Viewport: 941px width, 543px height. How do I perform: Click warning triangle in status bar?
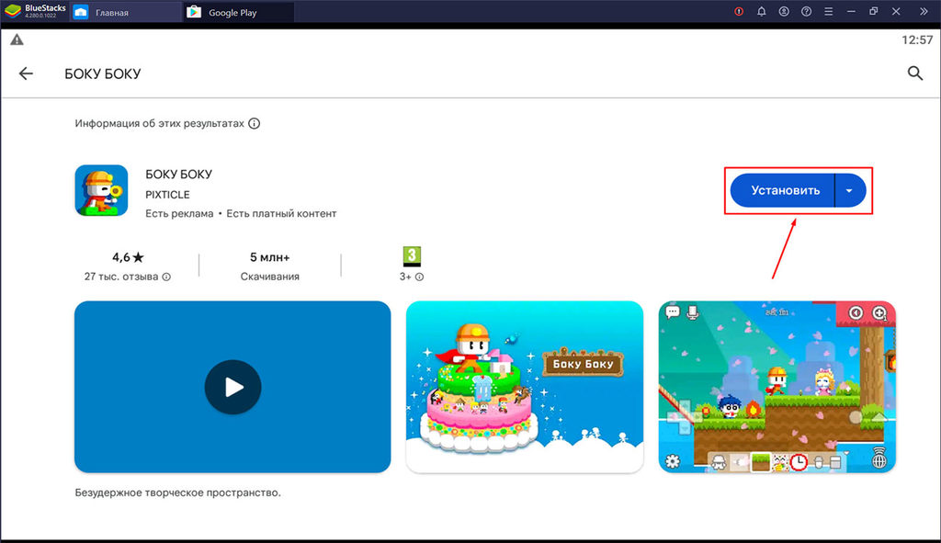click(17, 40)
